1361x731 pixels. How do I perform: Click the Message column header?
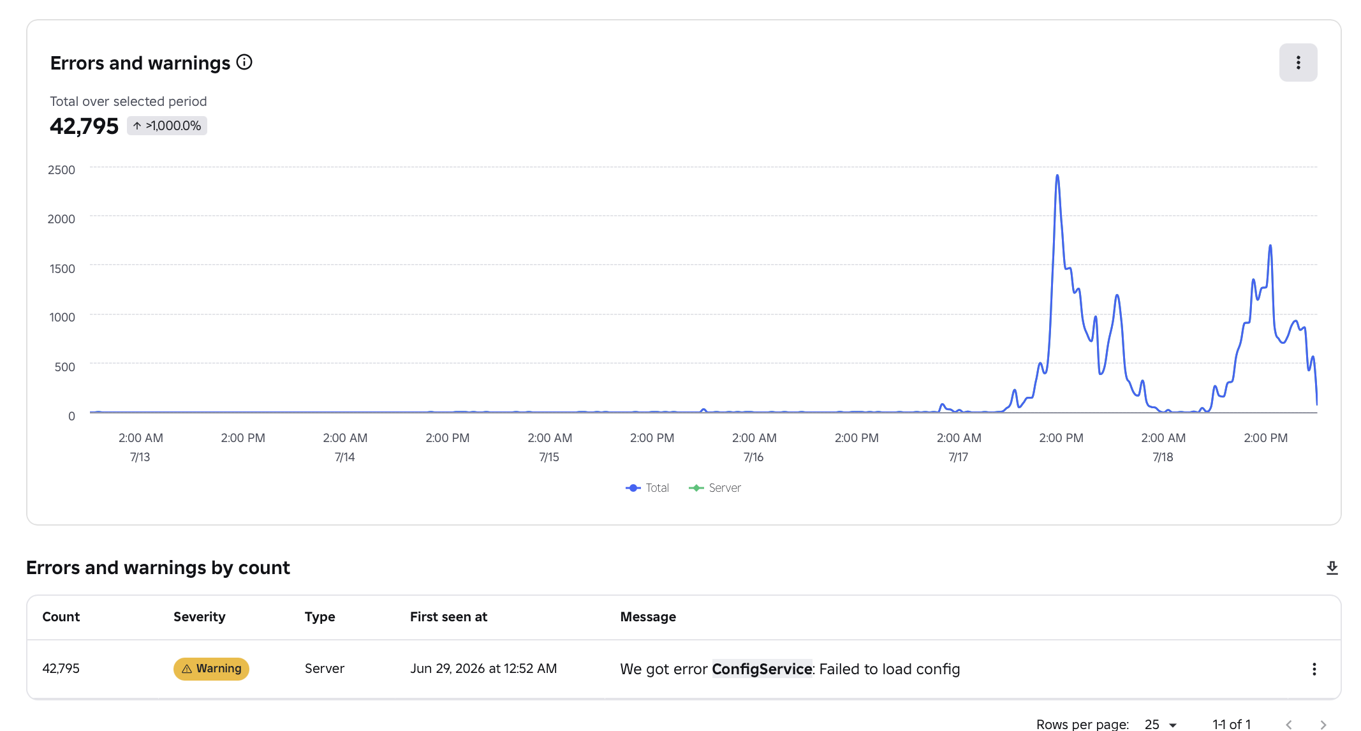(x=648, y=617)
